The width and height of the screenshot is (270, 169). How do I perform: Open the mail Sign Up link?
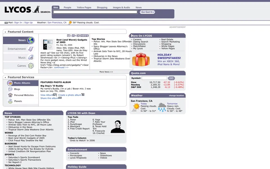[28, 23]
